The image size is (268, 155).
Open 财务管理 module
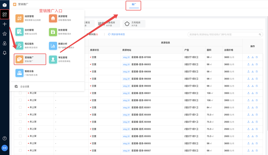coord(61,32)
